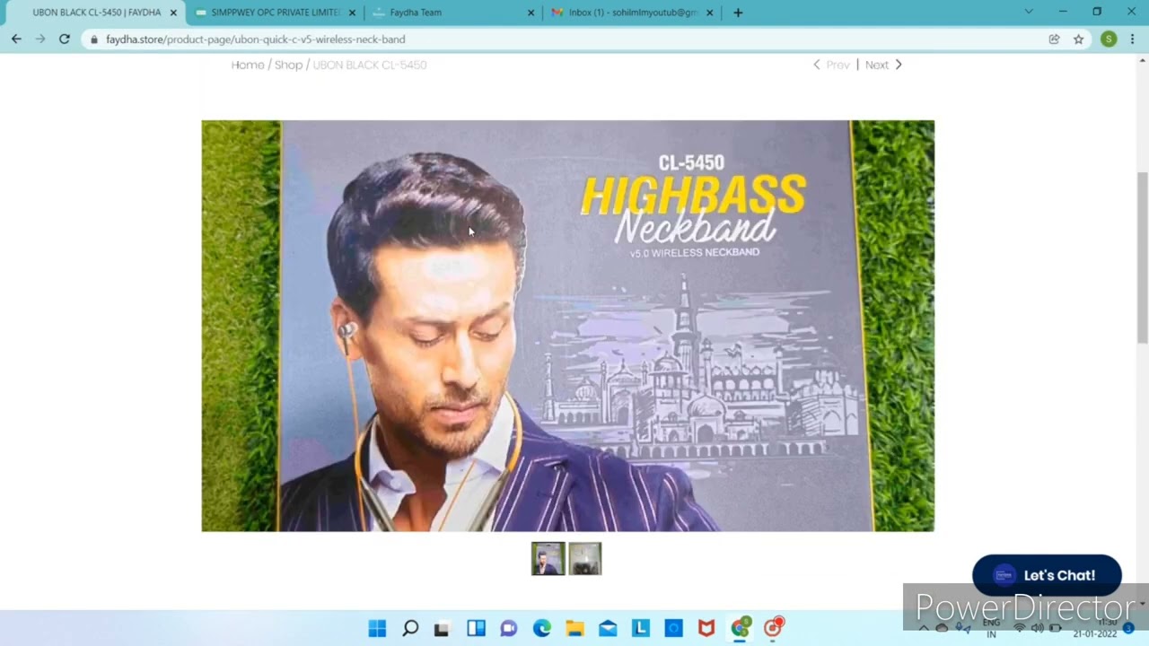Bookmark this page with the star icon

(1078, 39)
